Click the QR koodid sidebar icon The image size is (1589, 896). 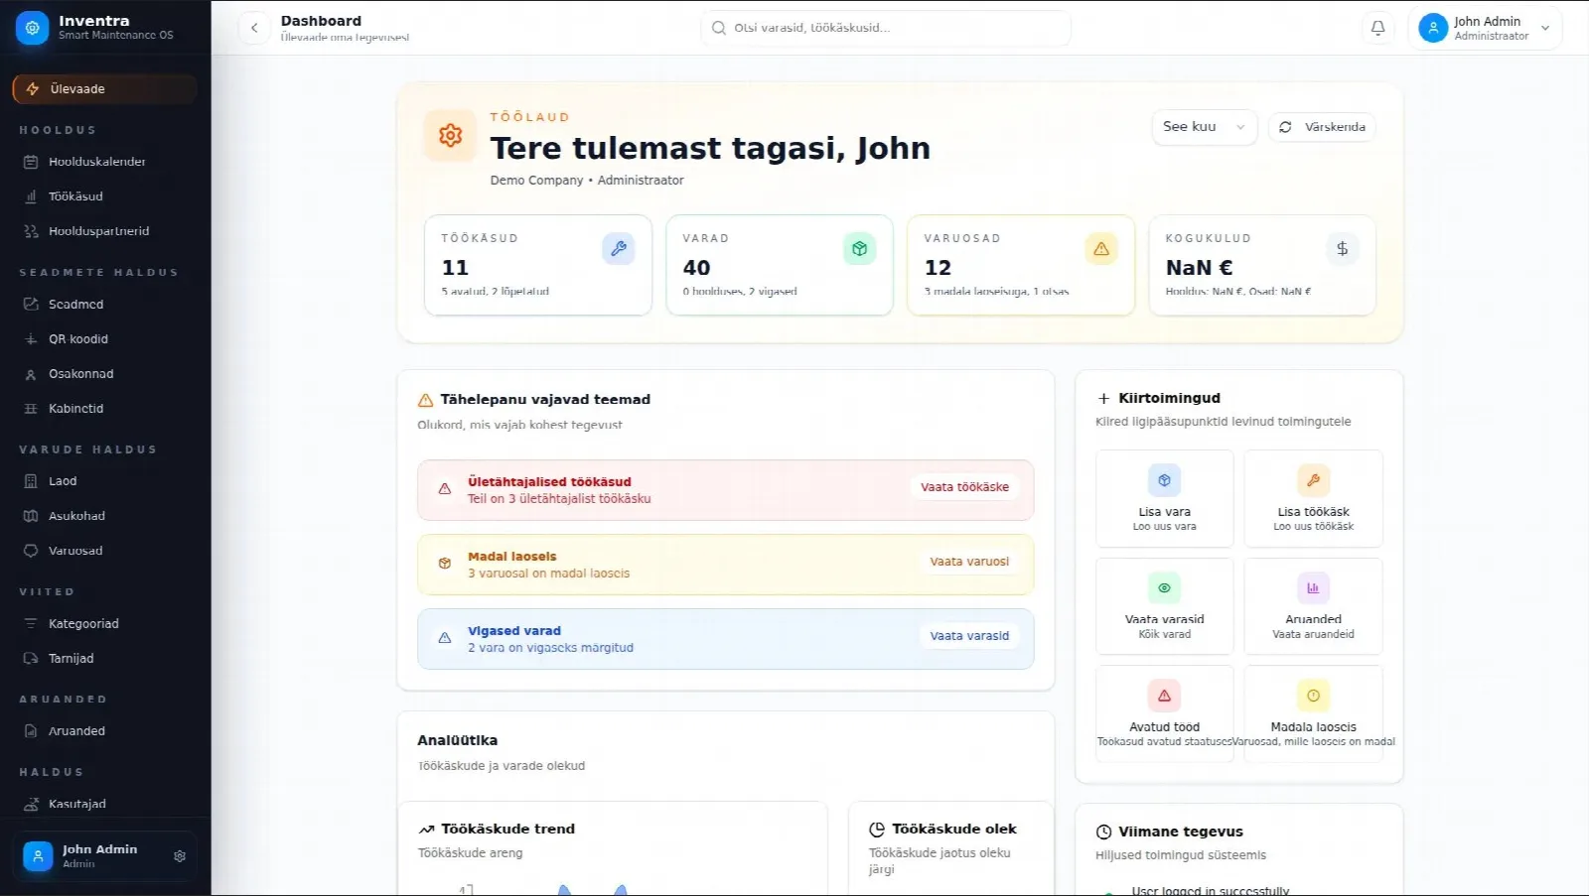pyautogui.click(x=31, y=339)
